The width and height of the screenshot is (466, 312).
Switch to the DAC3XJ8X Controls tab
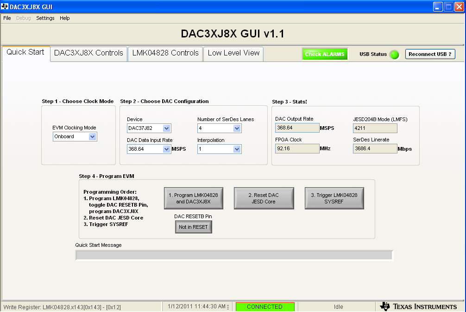tap(88, 54)
